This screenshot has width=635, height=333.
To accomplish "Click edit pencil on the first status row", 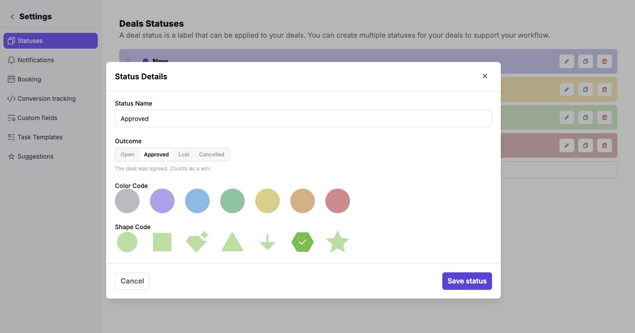I will point(567,61).
